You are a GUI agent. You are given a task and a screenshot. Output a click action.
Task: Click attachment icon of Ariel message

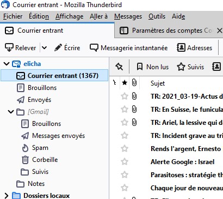pos(134,122)
